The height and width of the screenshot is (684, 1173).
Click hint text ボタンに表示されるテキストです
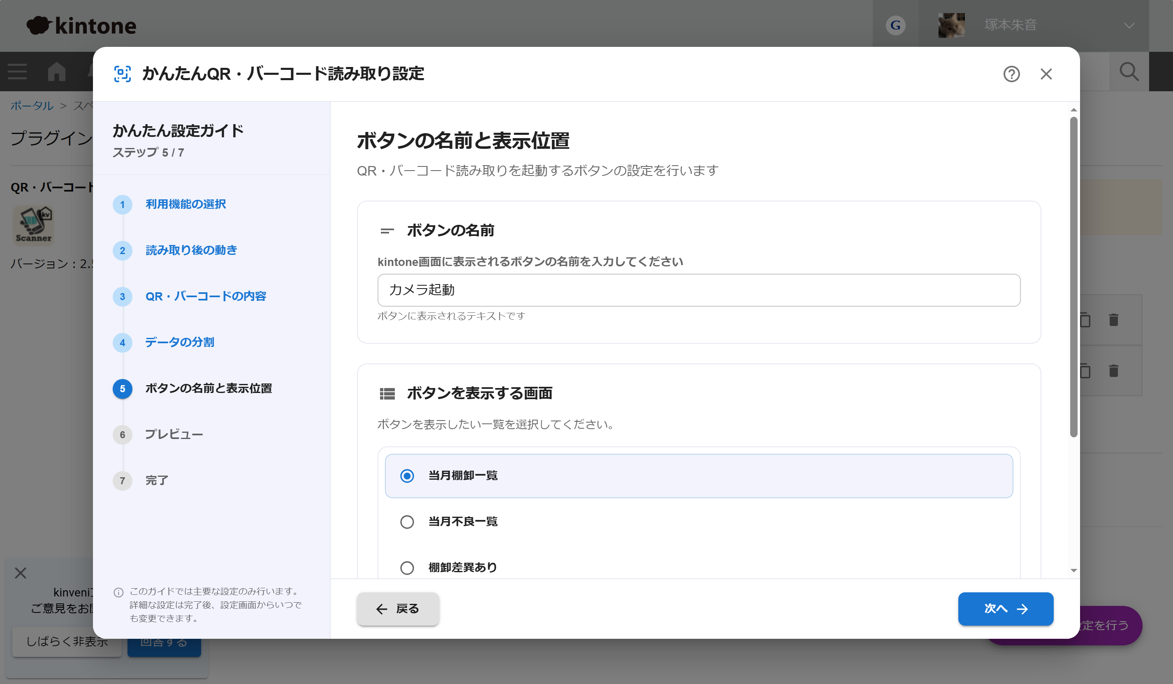click(451, 316)
